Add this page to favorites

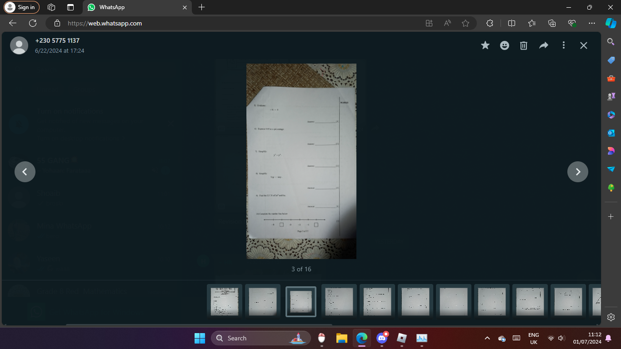[x=466, y=23]
